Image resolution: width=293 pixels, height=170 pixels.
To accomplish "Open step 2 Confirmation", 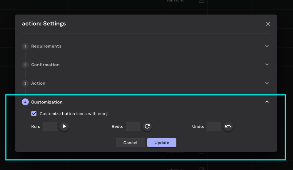I will 45,65.
